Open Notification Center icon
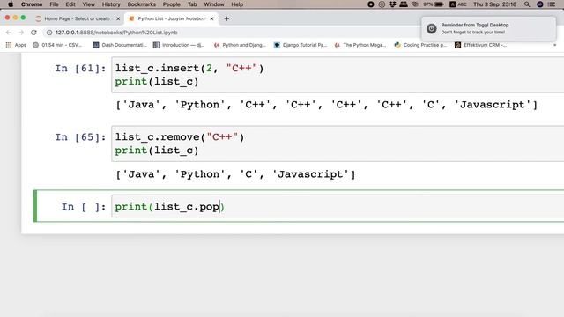This screenshot has width=564, height=317. [552, 4]
